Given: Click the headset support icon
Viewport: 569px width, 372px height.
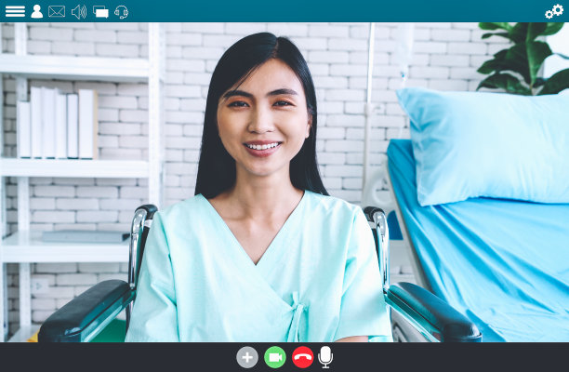Looking at the screenshot, I should (121, 11).
